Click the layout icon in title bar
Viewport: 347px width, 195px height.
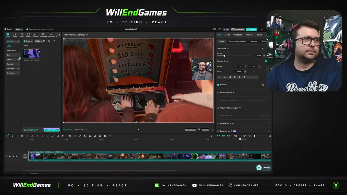point(215,29)
